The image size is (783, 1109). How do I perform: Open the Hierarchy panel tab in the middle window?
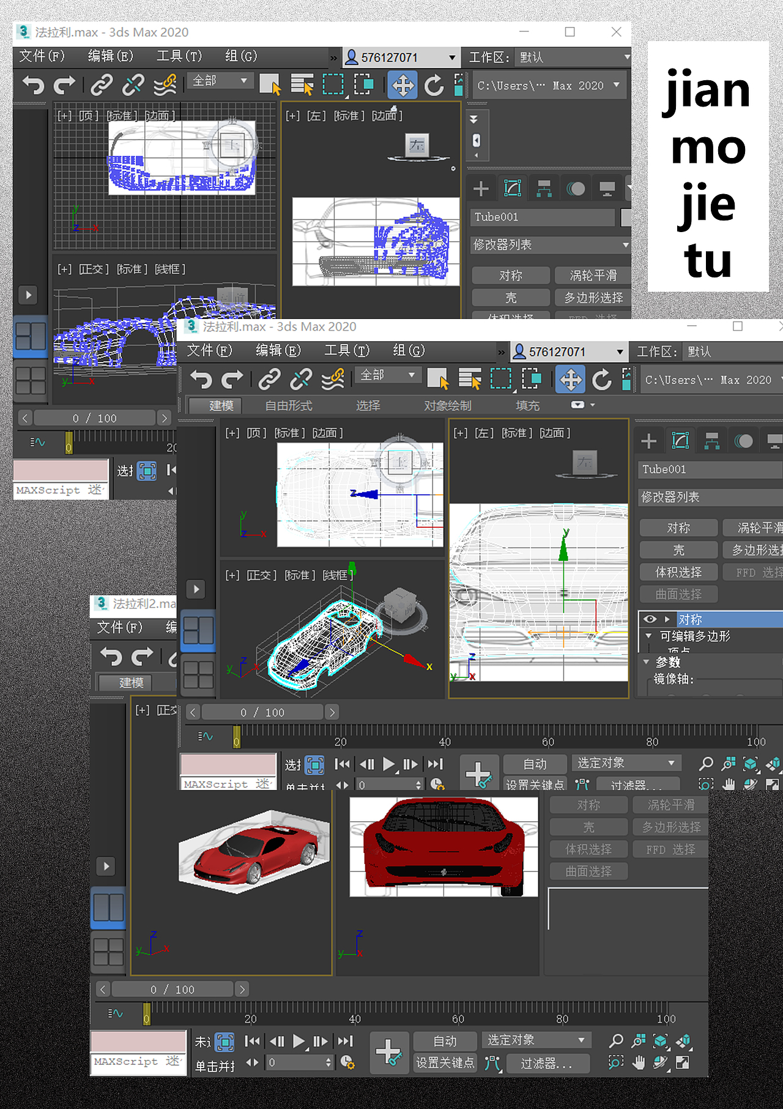coord(712,441)
